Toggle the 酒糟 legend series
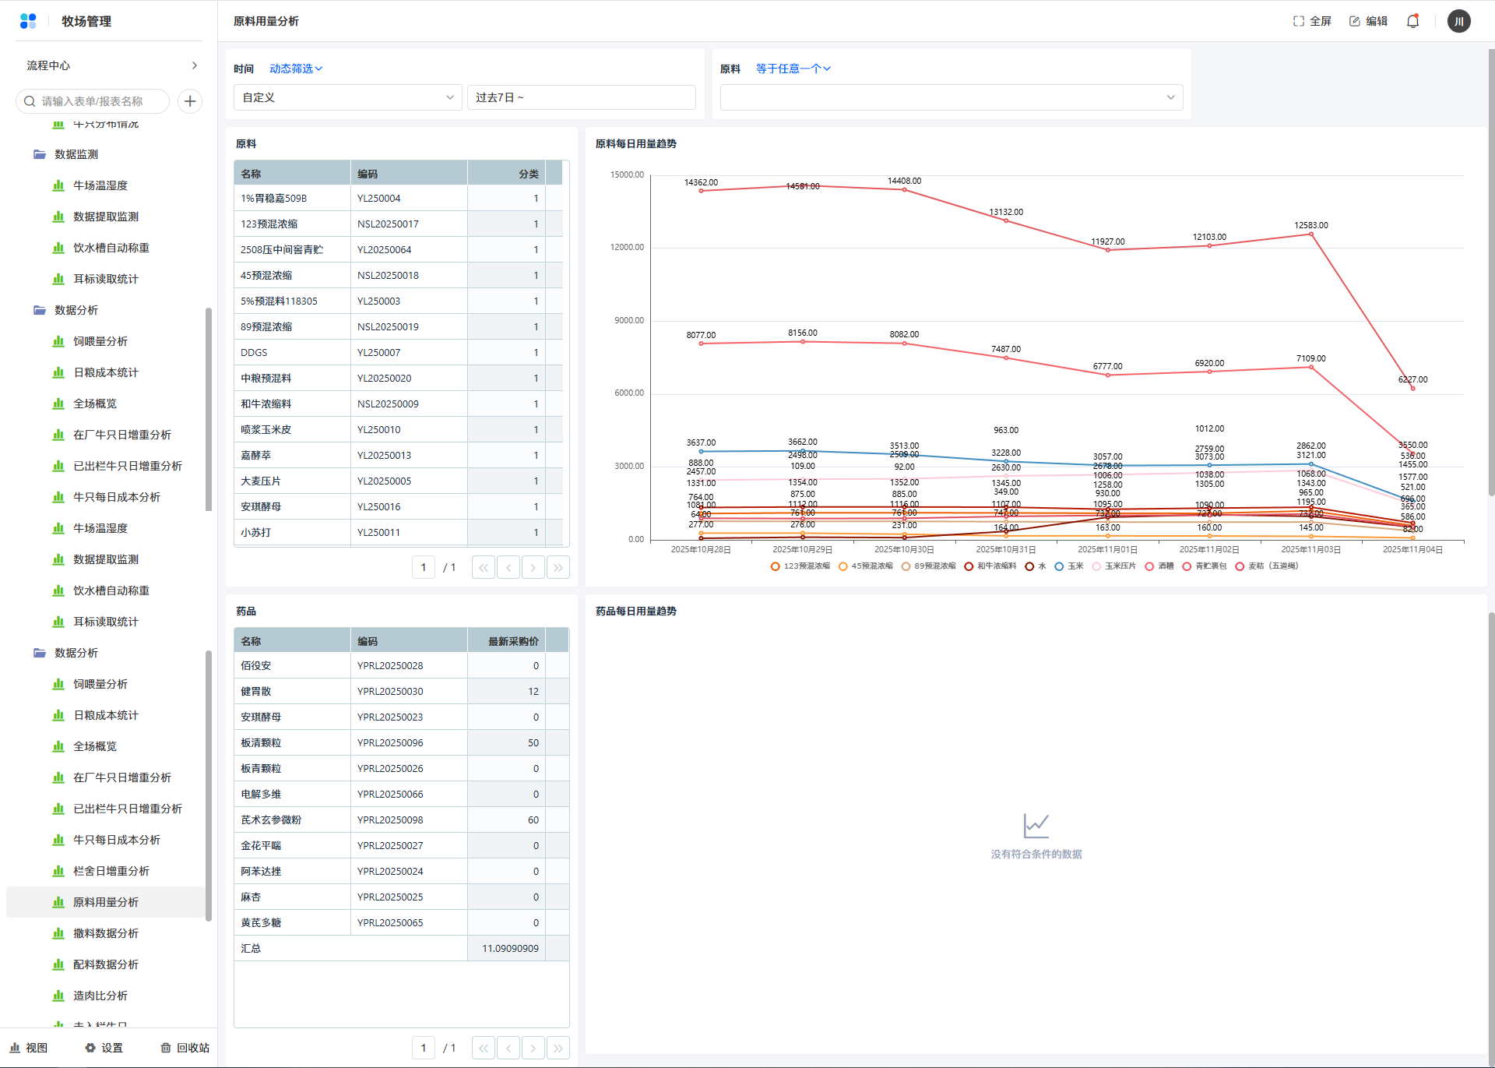Screen dimensions: 1495x1068 click(1159, 566)
